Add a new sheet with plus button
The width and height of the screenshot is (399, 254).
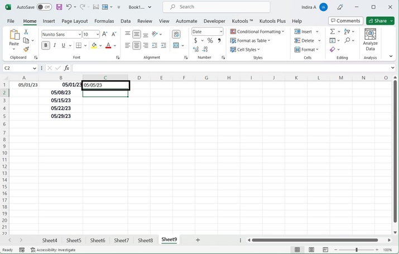pos(198,239)
